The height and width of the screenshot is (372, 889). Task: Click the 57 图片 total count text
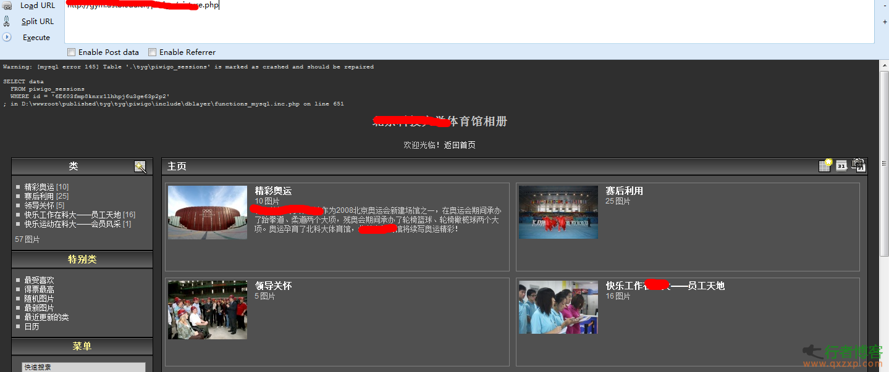click(x=27, y=239)
